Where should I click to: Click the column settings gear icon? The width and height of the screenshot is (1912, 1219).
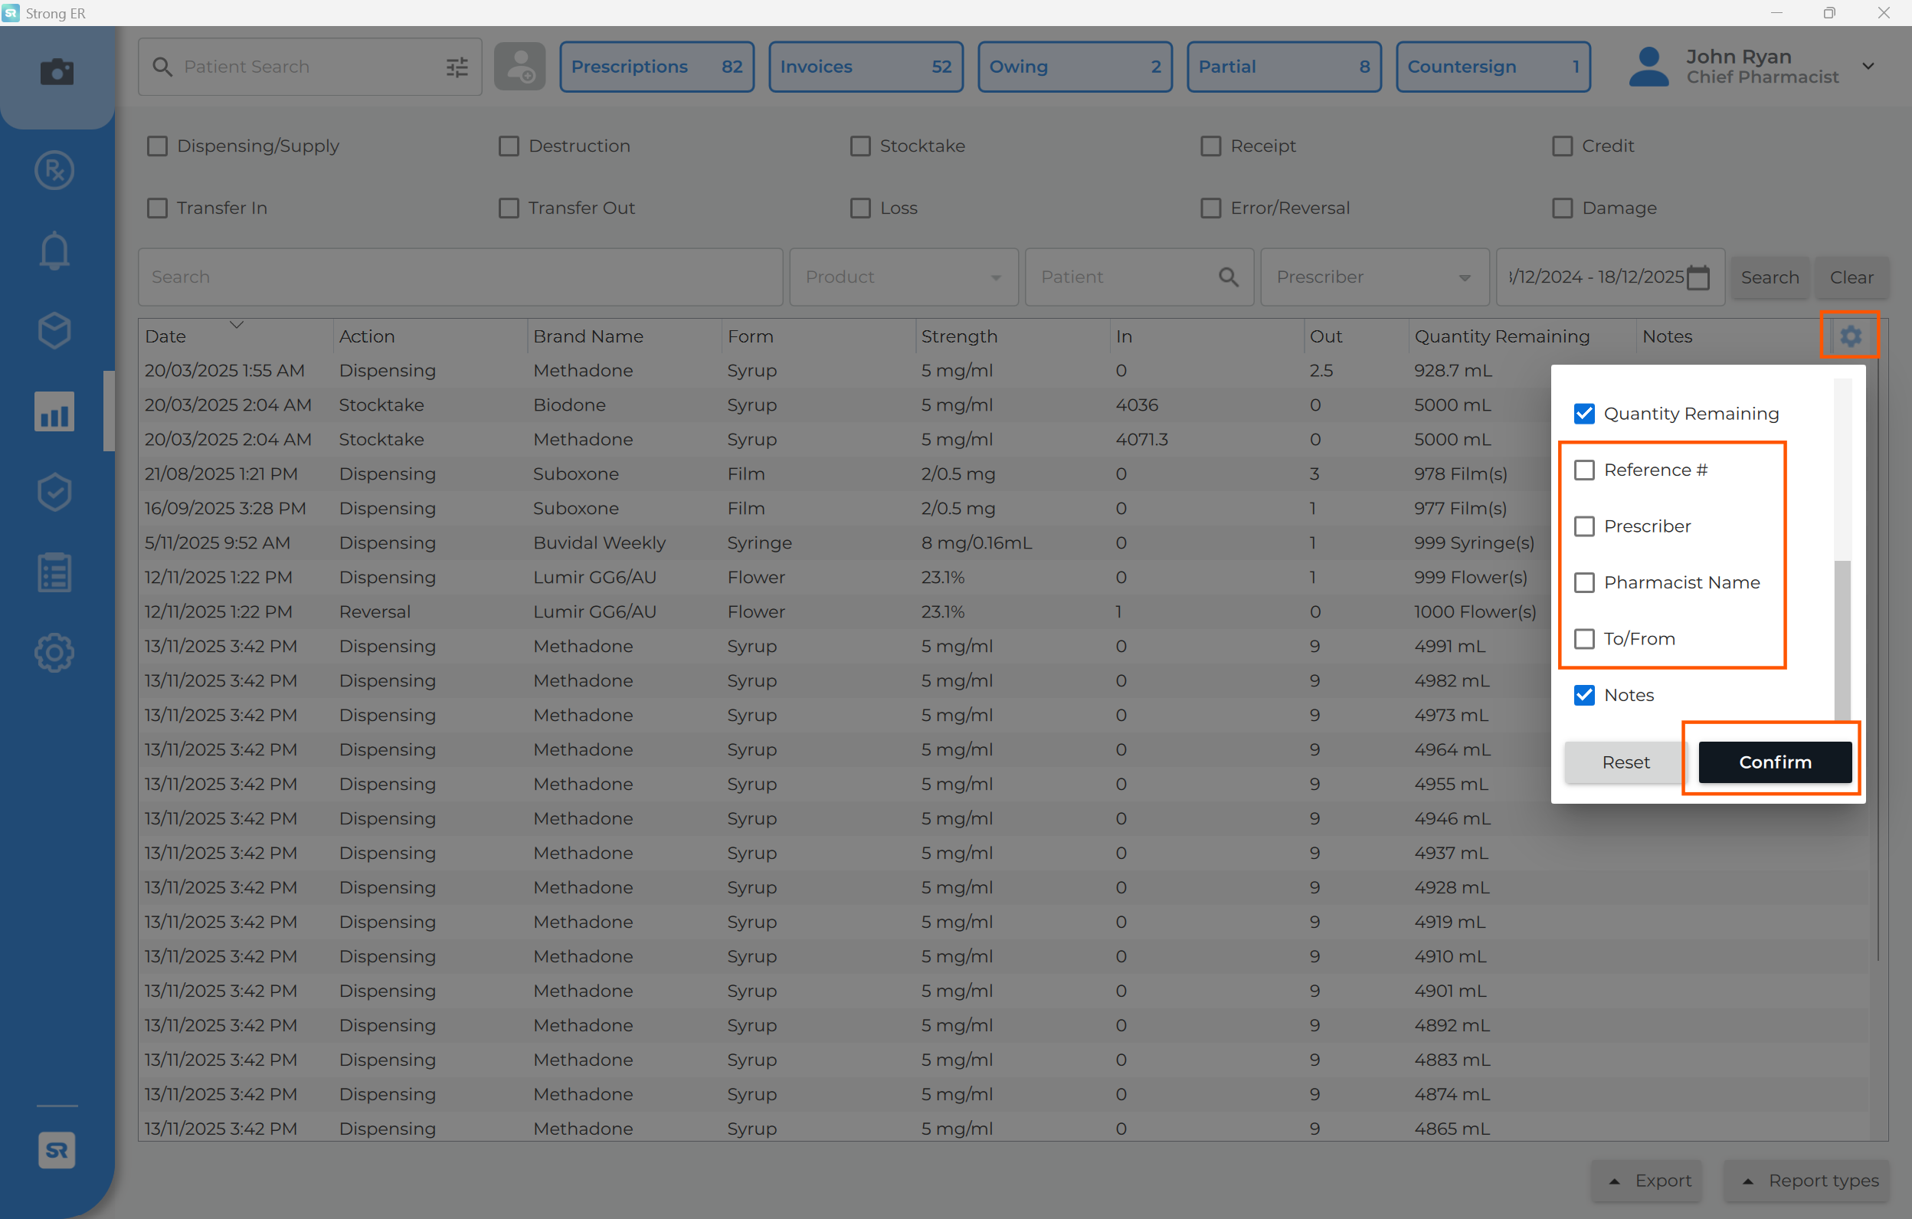tap(1850, 336)
